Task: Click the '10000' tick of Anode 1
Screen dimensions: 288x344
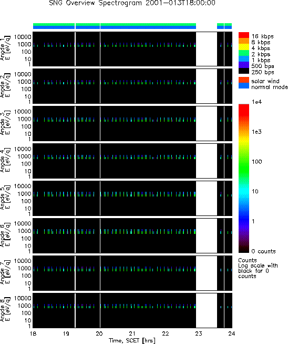Action: point(23,37)
